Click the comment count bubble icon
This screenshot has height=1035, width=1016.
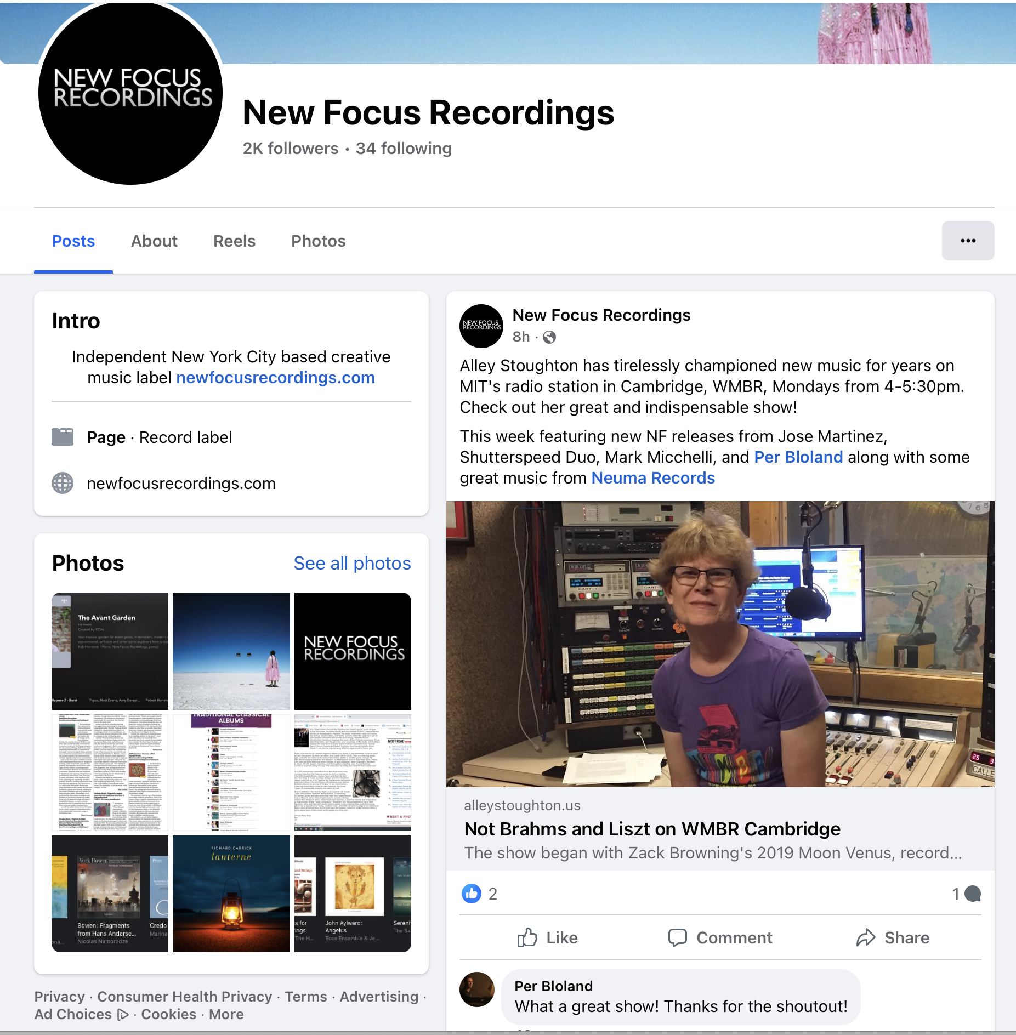click(x=973, y=894)
